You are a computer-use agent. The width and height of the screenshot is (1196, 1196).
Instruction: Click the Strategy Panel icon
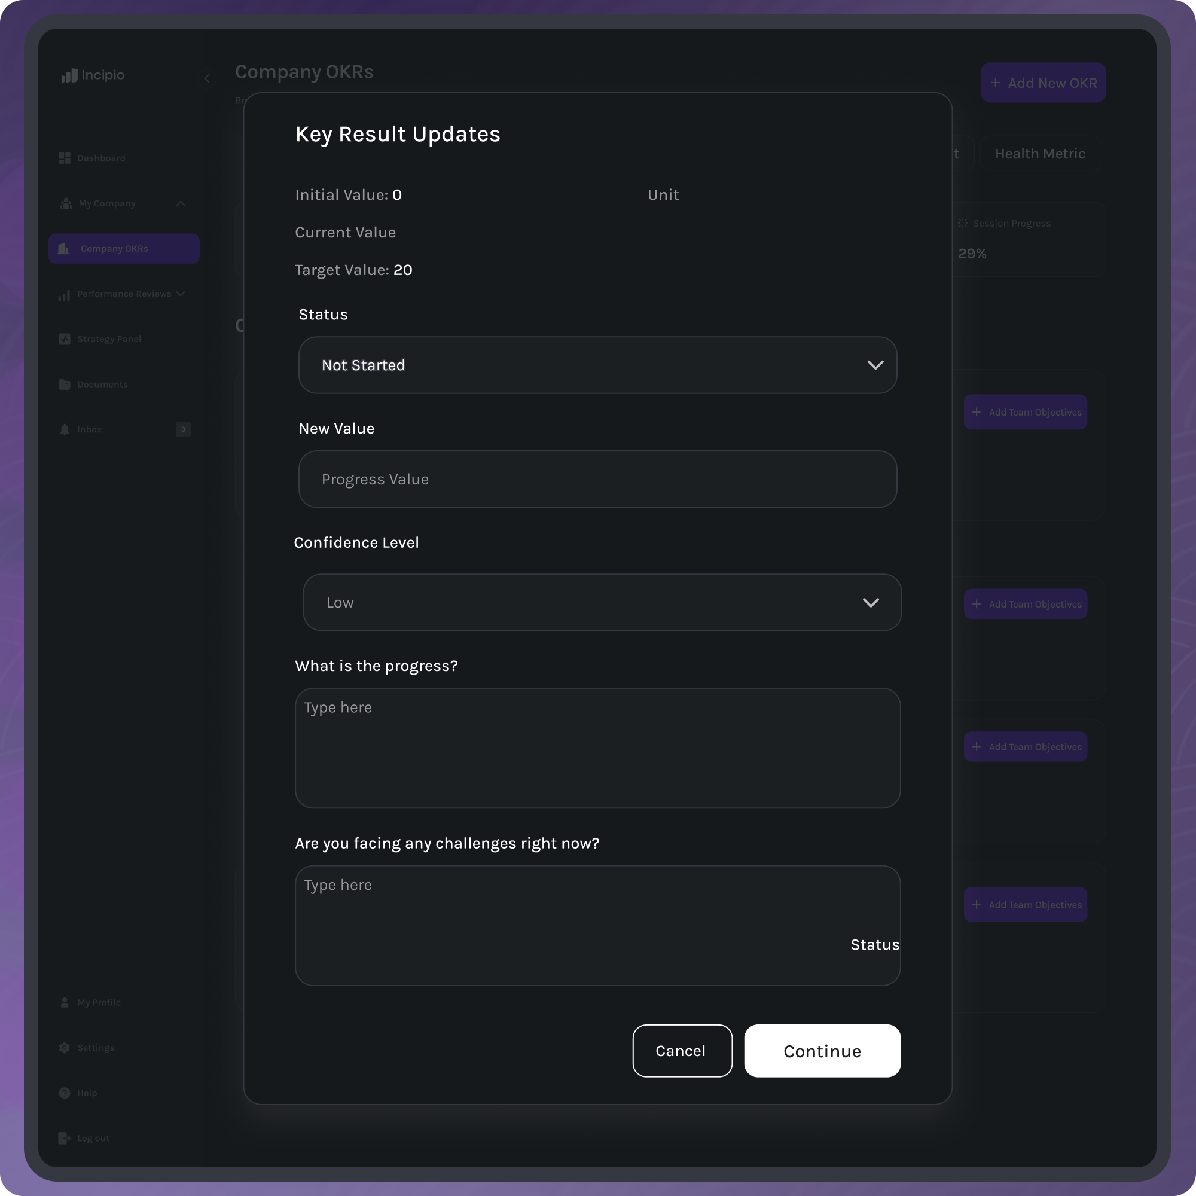pyautogui.click(x=65, y=339)
